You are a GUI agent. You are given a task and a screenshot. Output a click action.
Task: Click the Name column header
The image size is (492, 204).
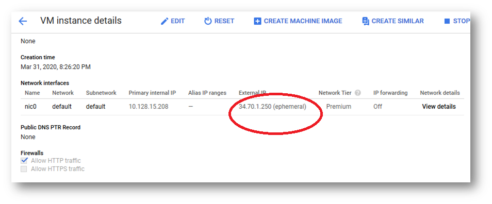[32, 93]
